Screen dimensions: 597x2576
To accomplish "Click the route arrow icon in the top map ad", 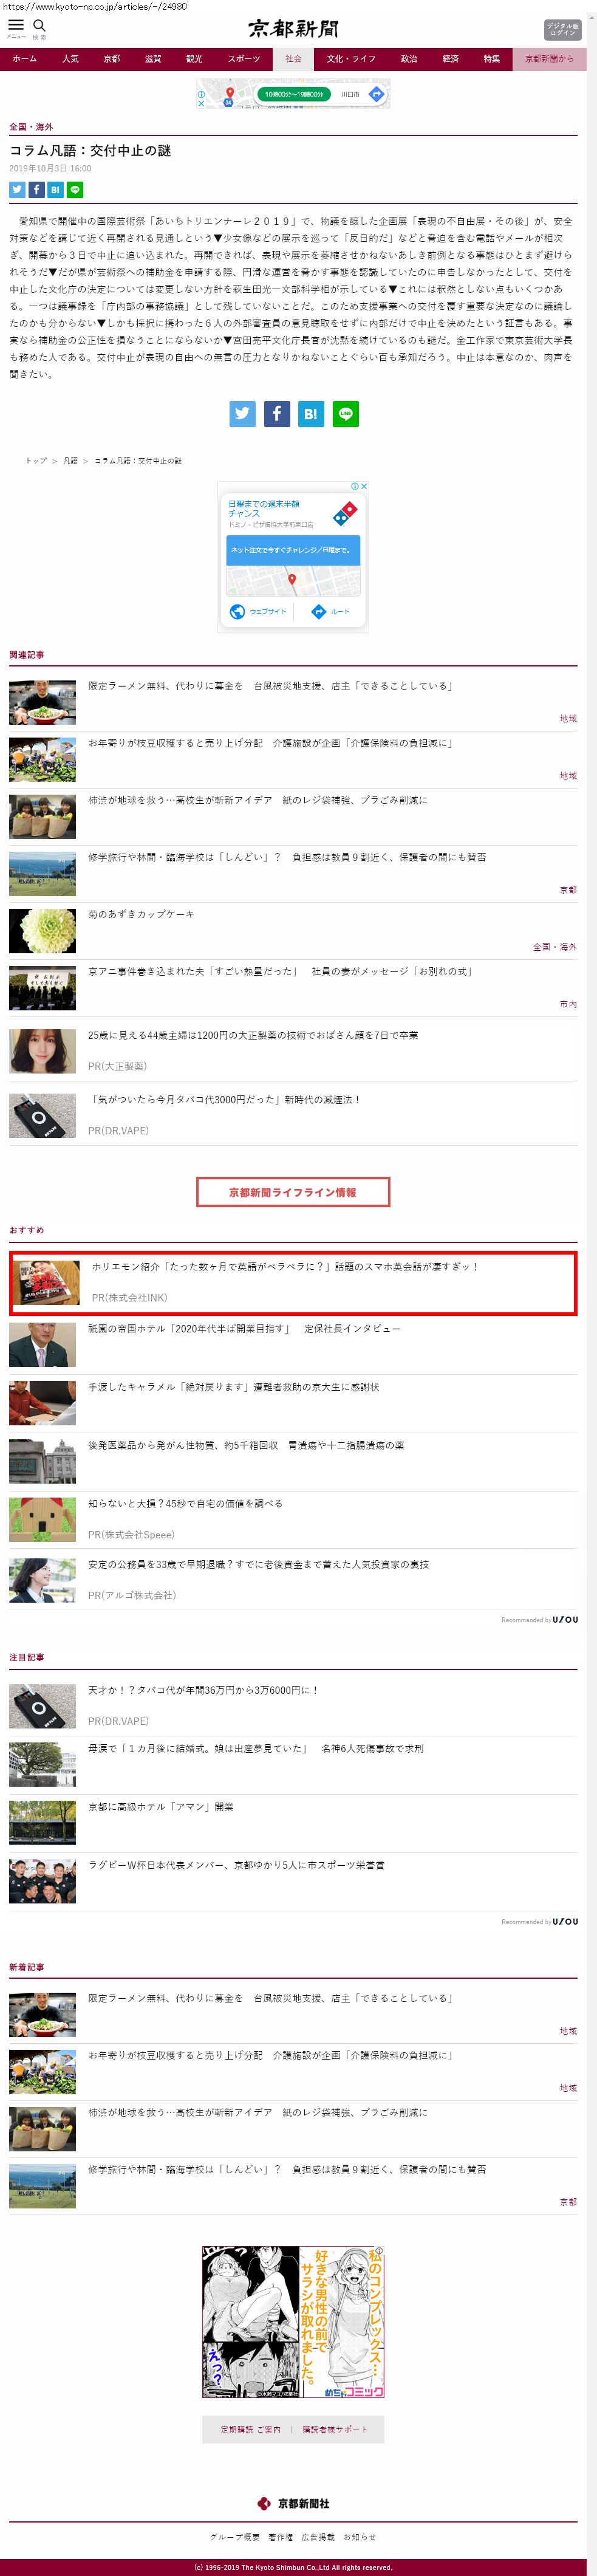I will [x=377, y=94].
